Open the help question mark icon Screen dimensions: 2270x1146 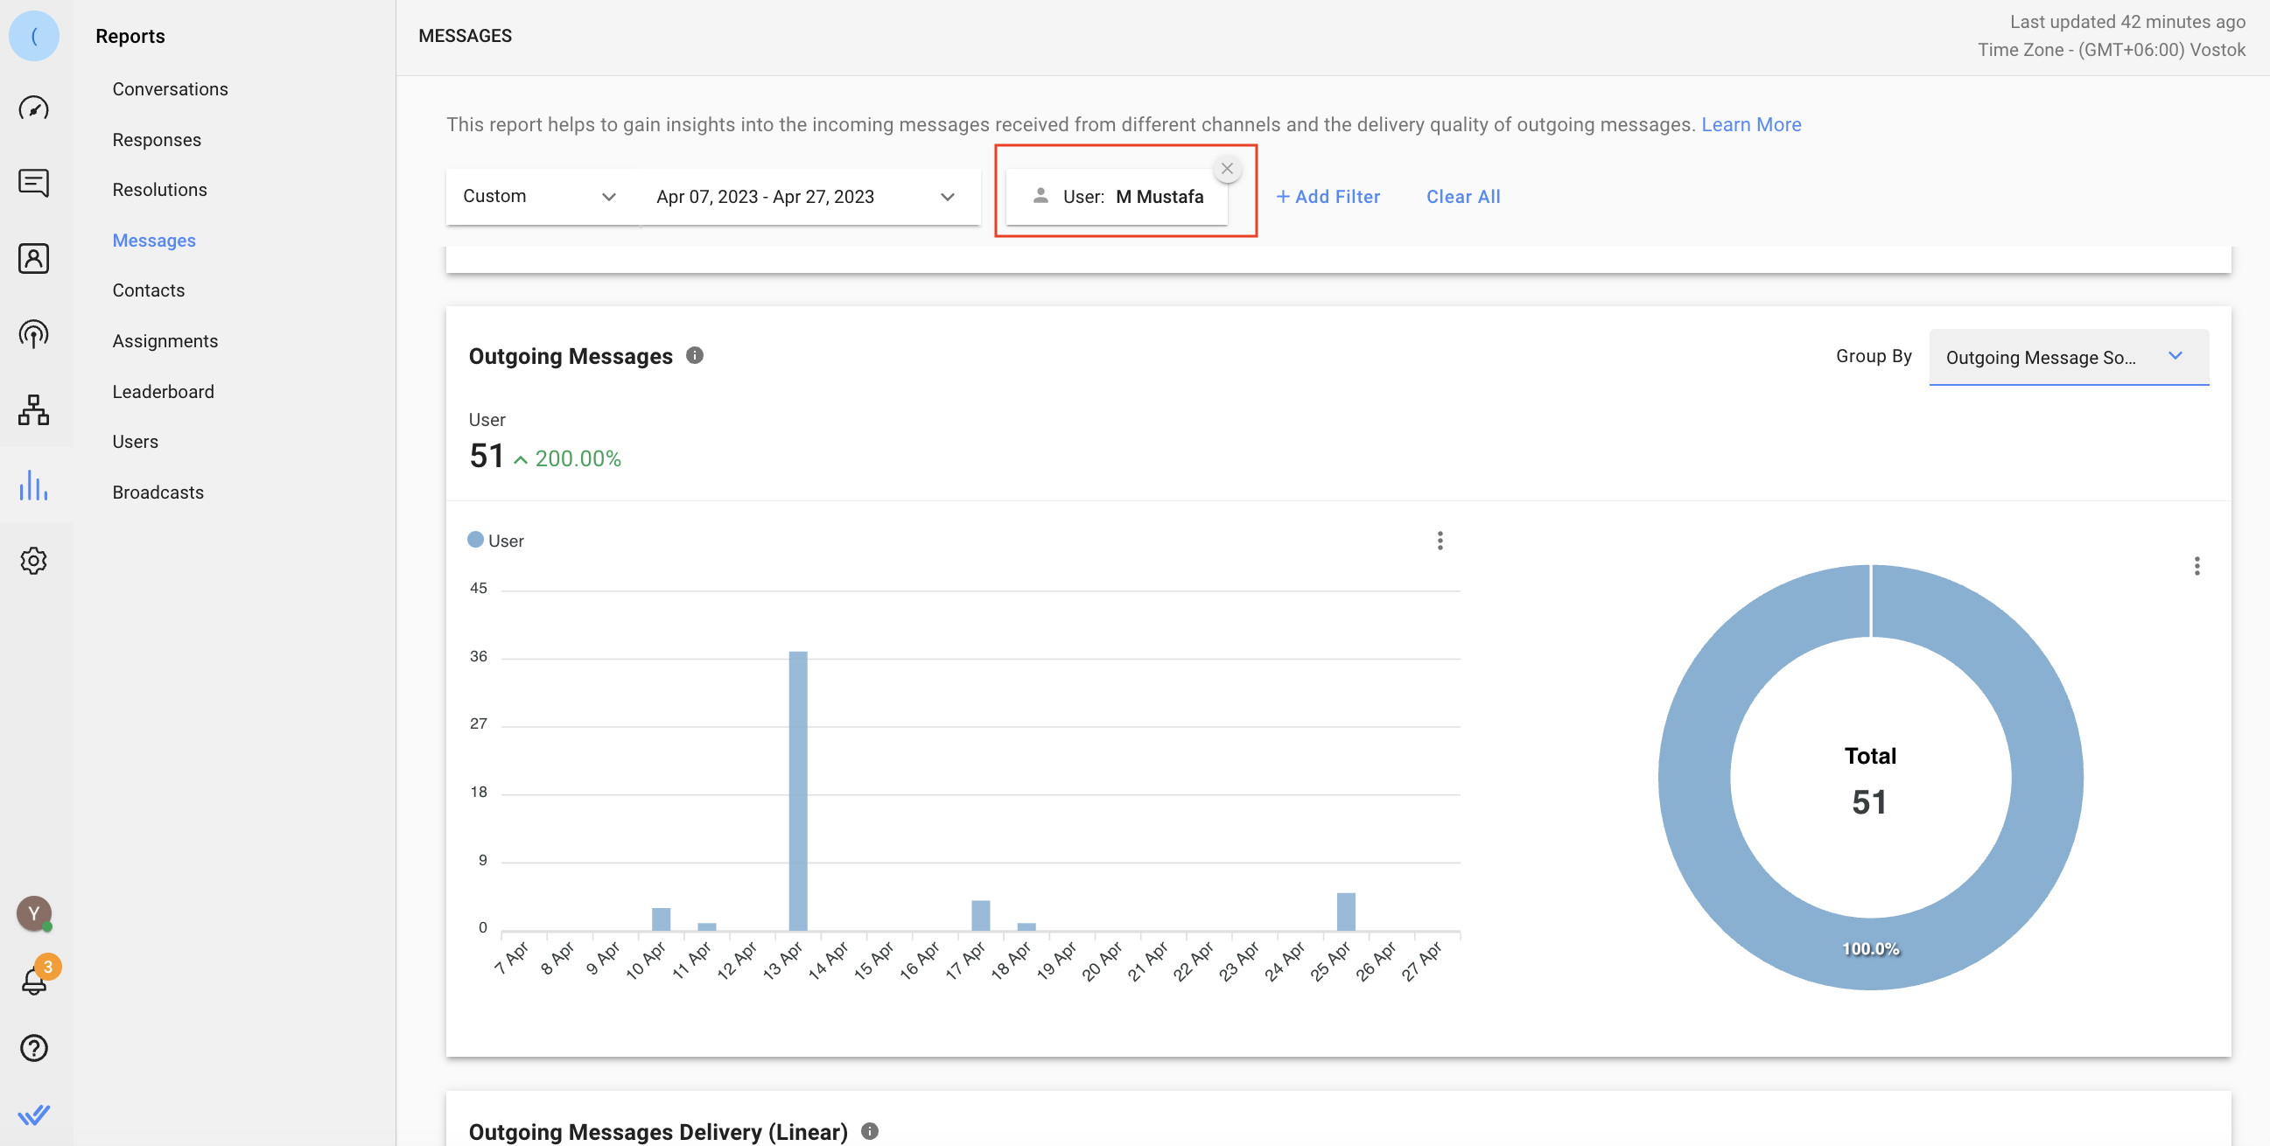(x=33, y=1047)
